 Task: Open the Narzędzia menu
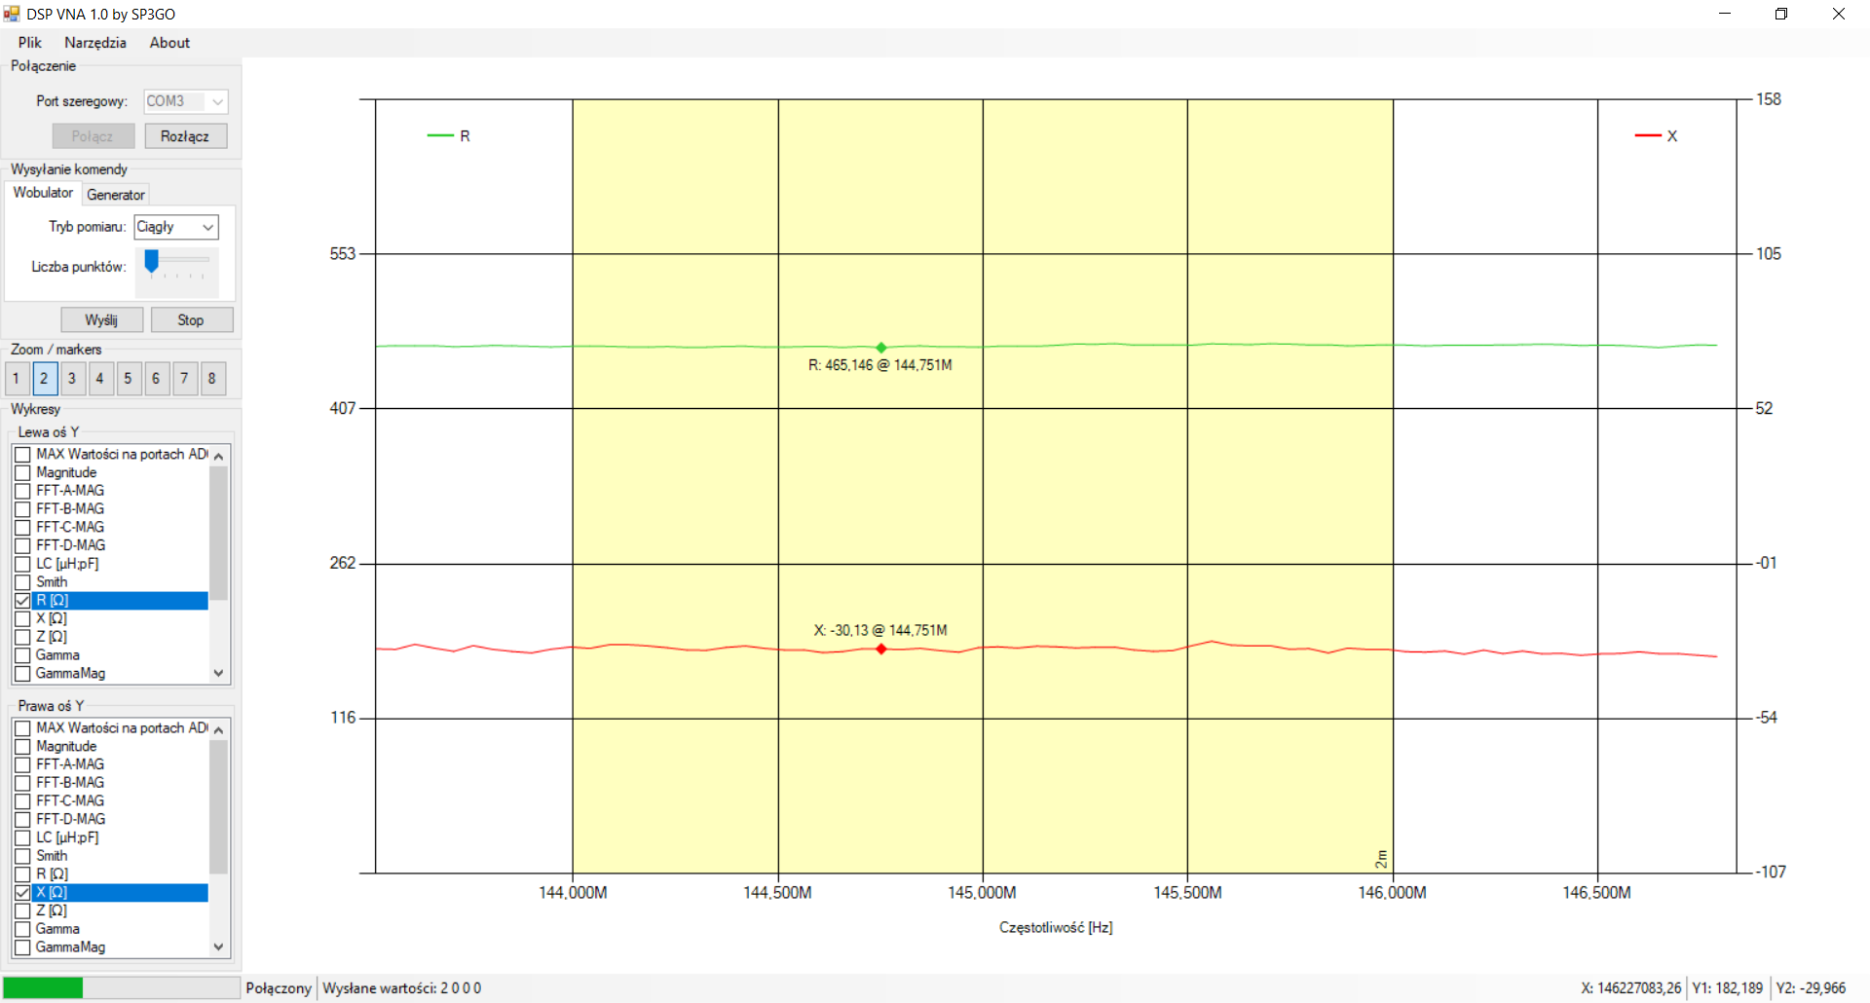(x=95, y=43)
